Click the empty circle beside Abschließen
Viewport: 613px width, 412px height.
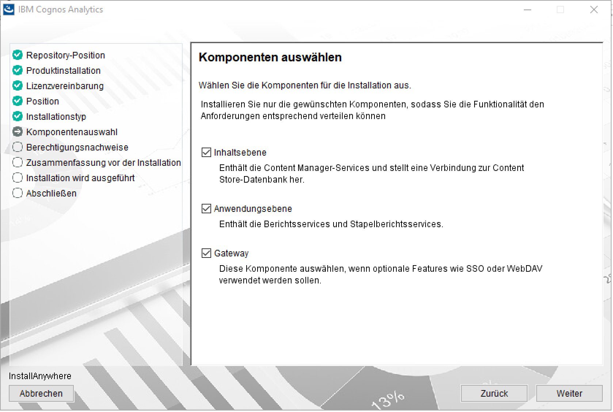click(18, 193)
